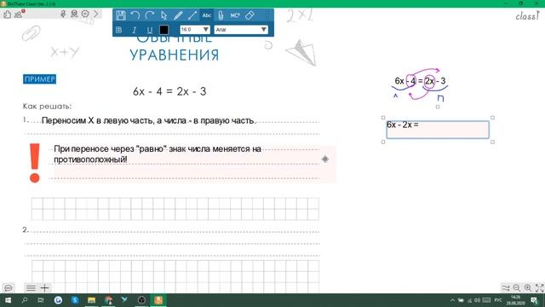This screenshot has width=545, height=307.
Task: Select the pointer cursor tool
Action: [x=163, y=15]
